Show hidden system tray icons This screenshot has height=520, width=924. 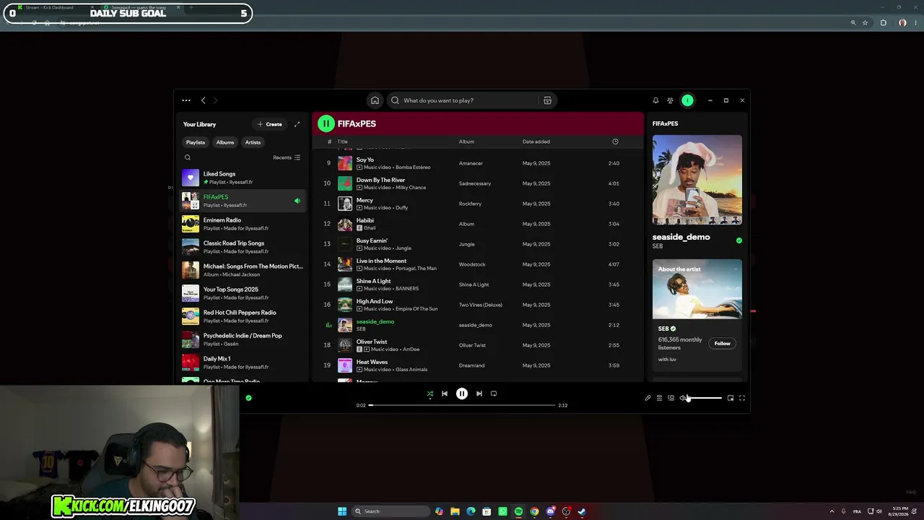[x=832, y=511]
